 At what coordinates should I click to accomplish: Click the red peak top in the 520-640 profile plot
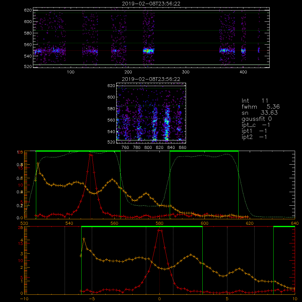91,154
